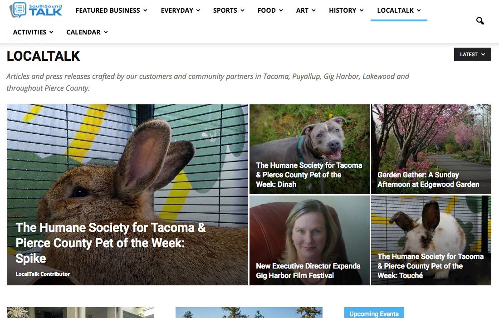
Task: Open the Everyday dropdown menu
Action: pyautogui.click(x=181, y=10)
